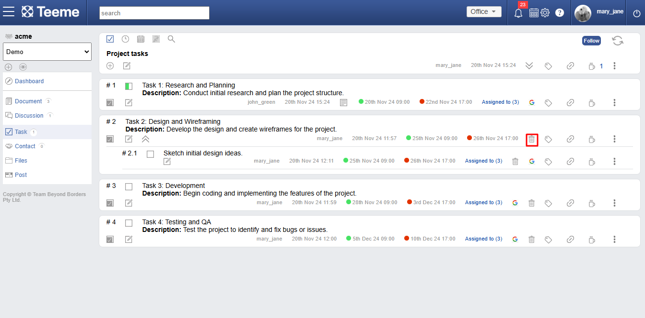Click the trash icon for Task 4
The height and width of the screenshot is (318, 645).
coord(531,239)
